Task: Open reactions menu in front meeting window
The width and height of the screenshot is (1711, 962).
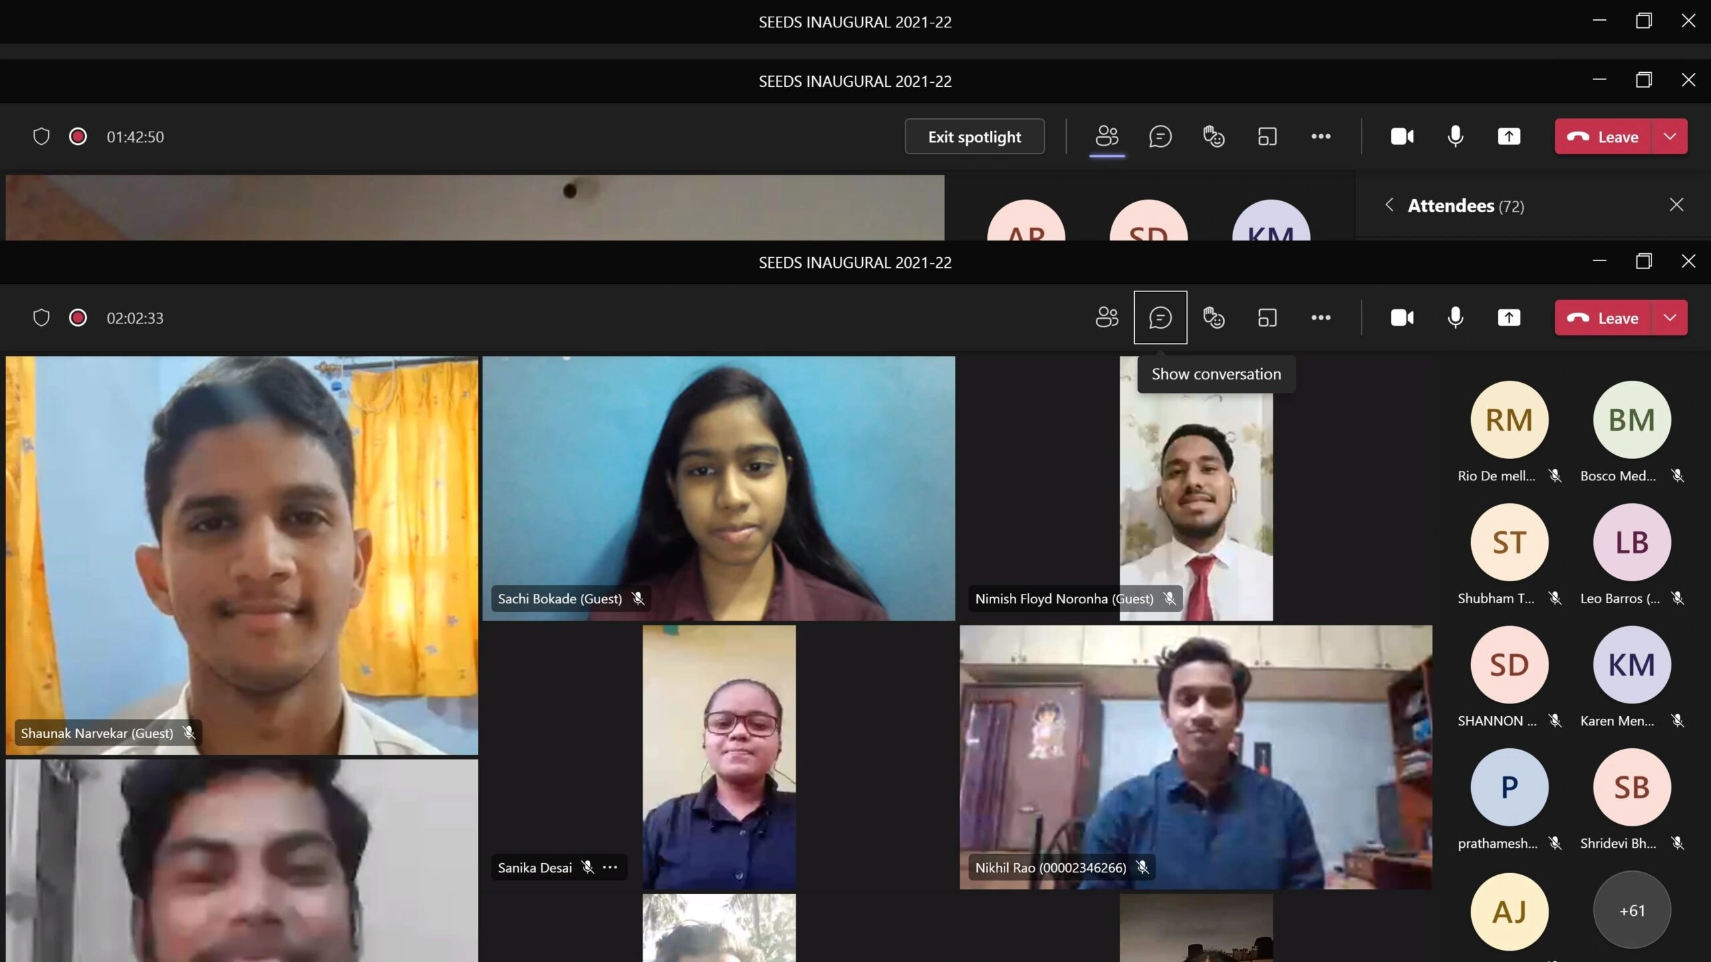Action: point(1214,317)
